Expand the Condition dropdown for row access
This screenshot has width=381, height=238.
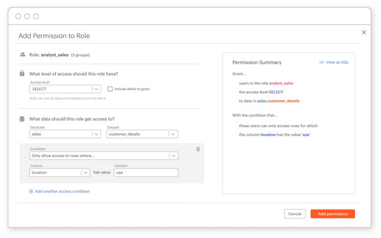(x=104, y=156)
